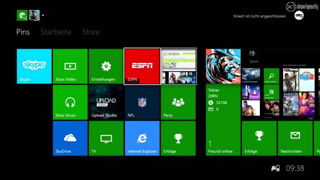The width and height of the screenshot is (320, 180).
Task: Switch to the Store tab
Action: pyautogui.click(x=91, y=32)
